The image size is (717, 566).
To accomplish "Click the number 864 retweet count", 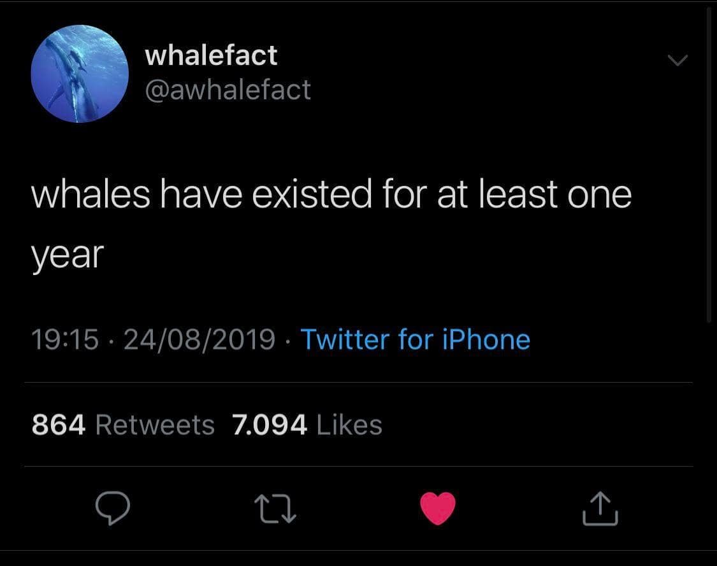I will pyautogui.click(x=59, y=425).
